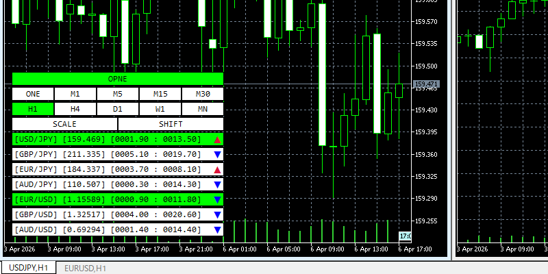Switch timeframe to M15
Image resolution: width=548 pixels, height=274 pixels.
(x=160, y=94)
